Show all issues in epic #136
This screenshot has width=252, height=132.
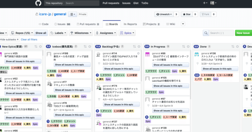[x=220, y=69]
